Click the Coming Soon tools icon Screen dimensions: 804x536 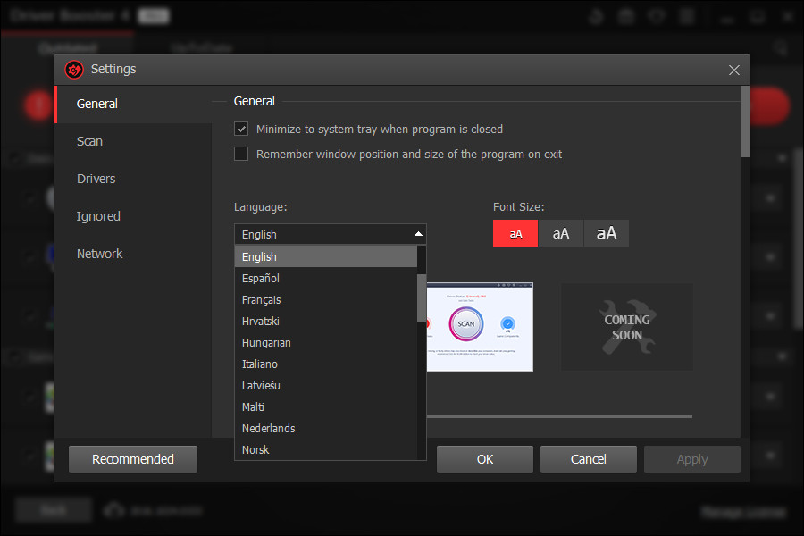click(627, 326)
